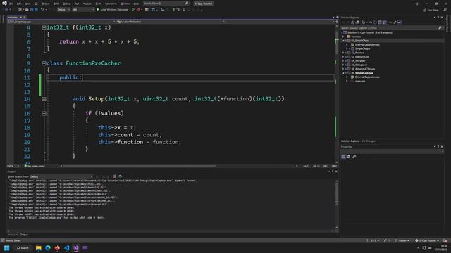This screenshot has width=451, height=253.
Task: Open Firefox from taskbar
Action: pos(57,248)
